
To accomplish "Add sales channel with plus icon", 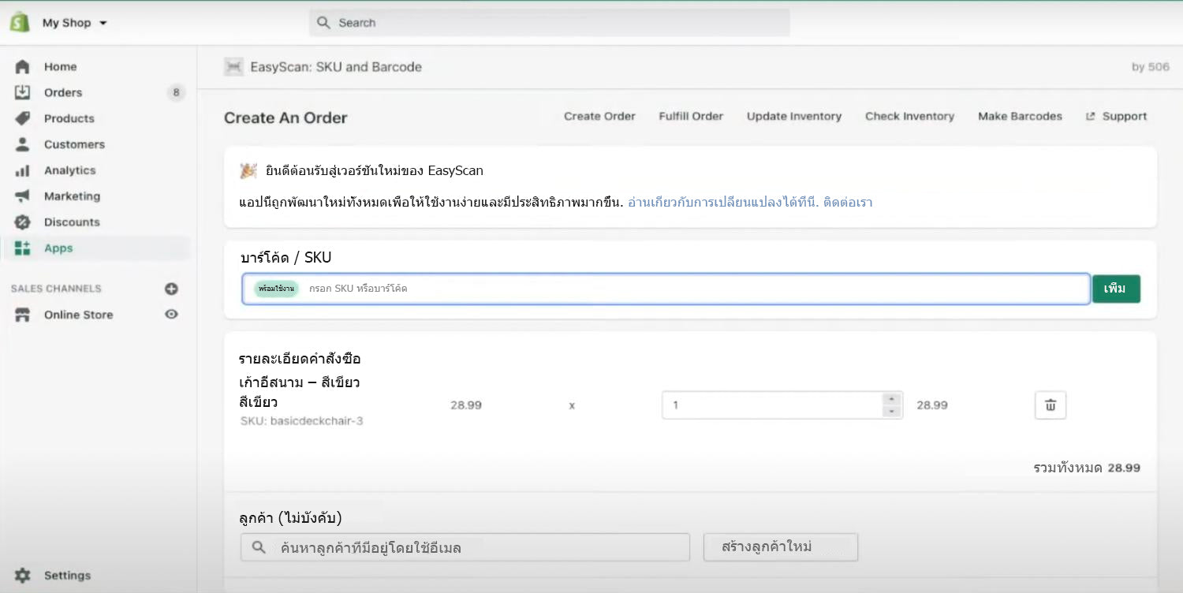I will point(171,289).
